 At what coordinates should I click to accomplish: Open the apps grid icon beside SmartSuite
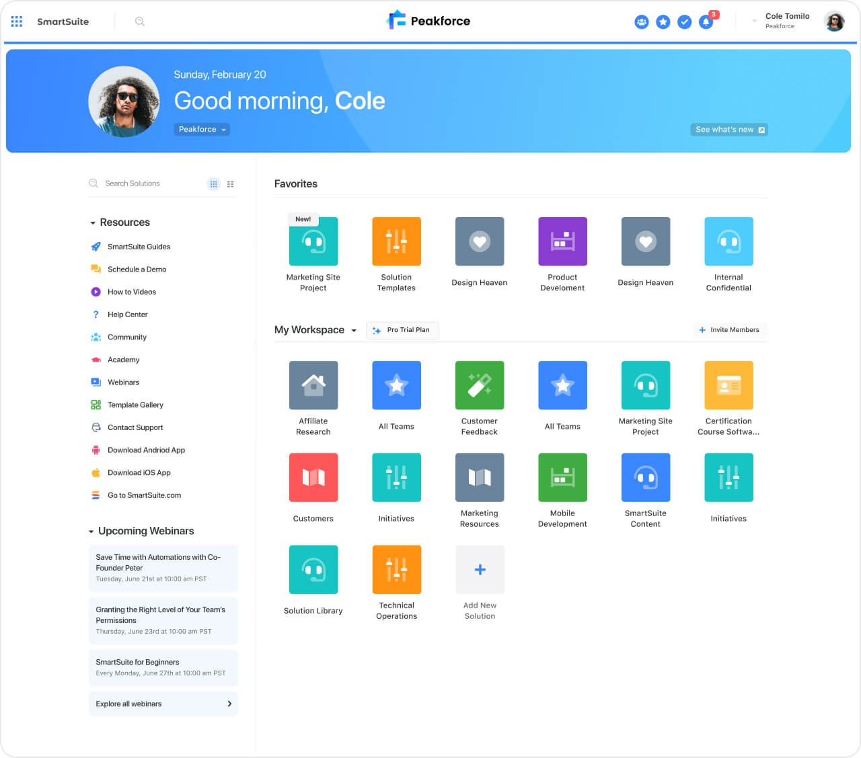pos(17,22)
